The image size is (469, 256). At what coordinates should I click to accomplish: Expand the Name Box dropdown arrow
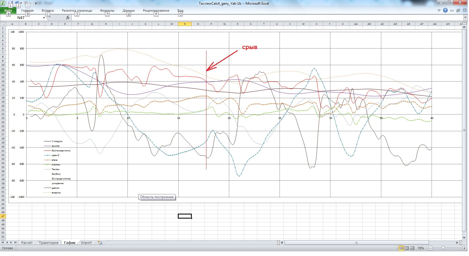coord(44,18)
